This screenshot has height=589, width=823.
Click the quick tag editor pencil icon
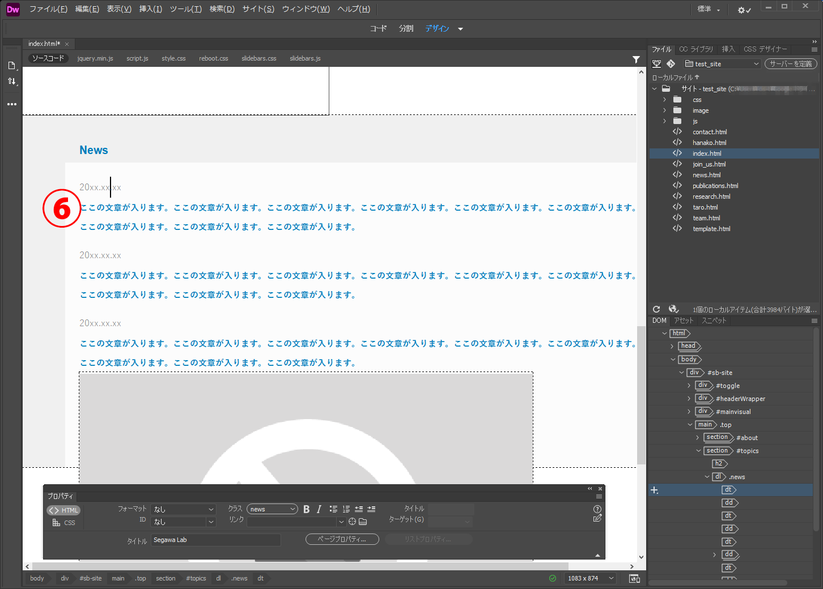click(597, 518)
